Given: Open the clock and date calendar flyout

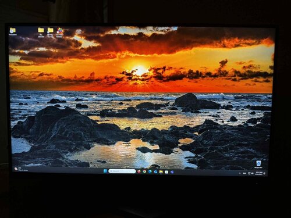Looking at the screenshot, I should click(259, 173).
